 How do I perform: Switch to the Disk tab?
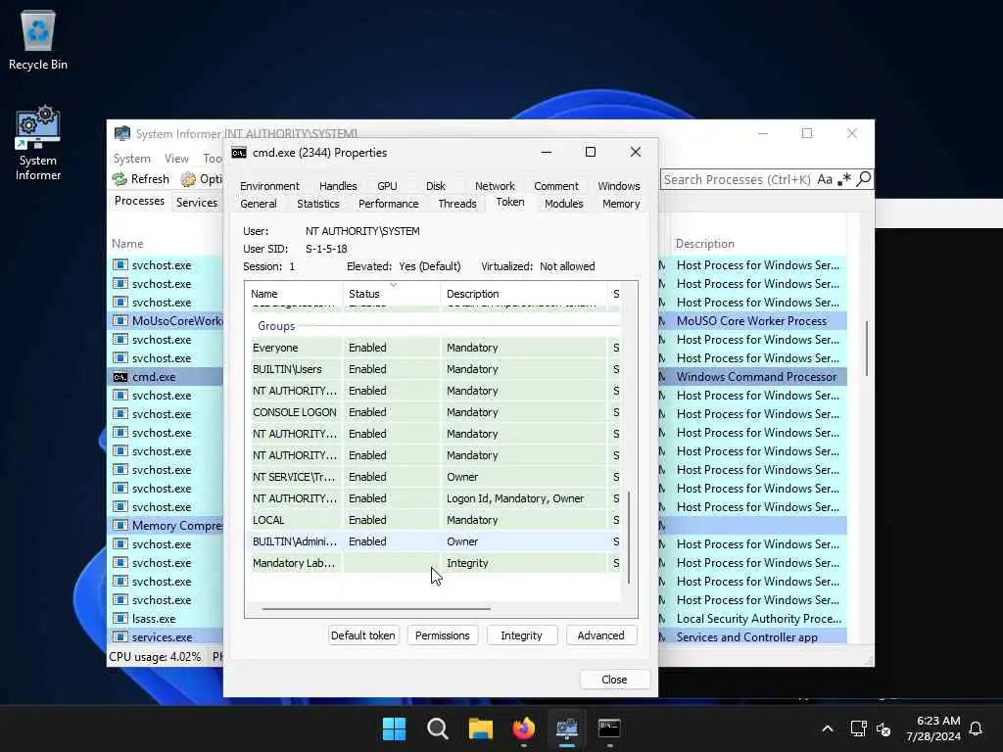pos(436,186)
